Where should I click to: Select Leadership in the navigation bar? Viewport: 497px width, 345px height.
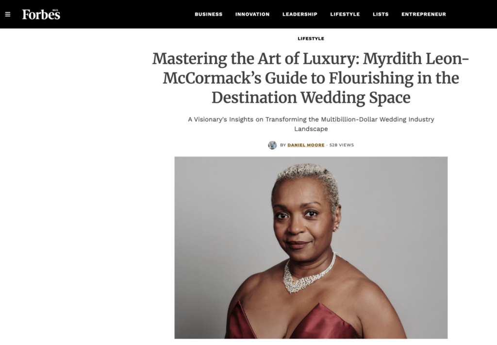pos(300,14)
